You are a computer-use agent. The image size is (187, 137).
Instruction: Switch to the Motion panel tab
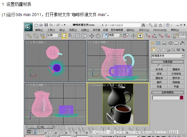[170, 43]
